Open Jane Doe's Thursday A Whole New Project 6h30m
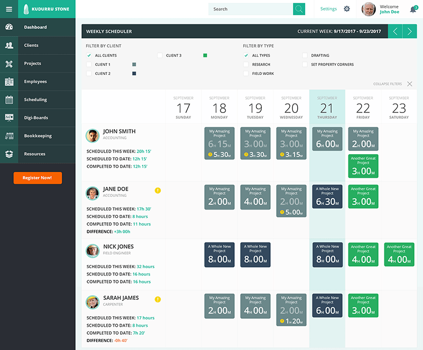423x350 pixels. pos(327,196)
